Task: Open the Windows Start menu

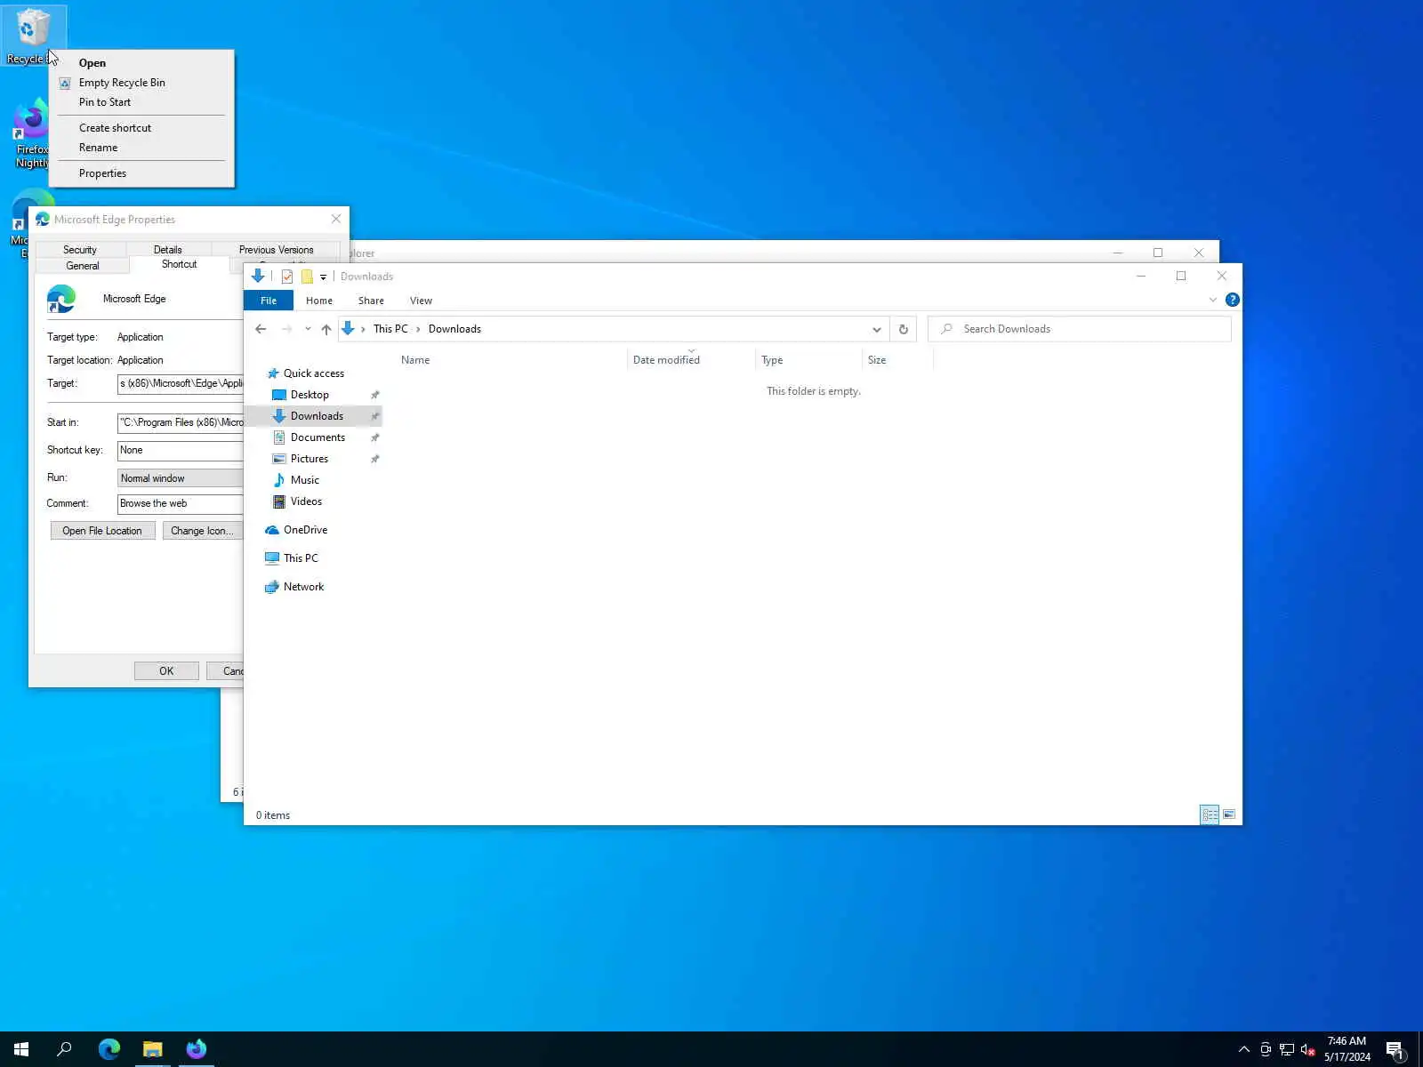Action: point(21,1049)
